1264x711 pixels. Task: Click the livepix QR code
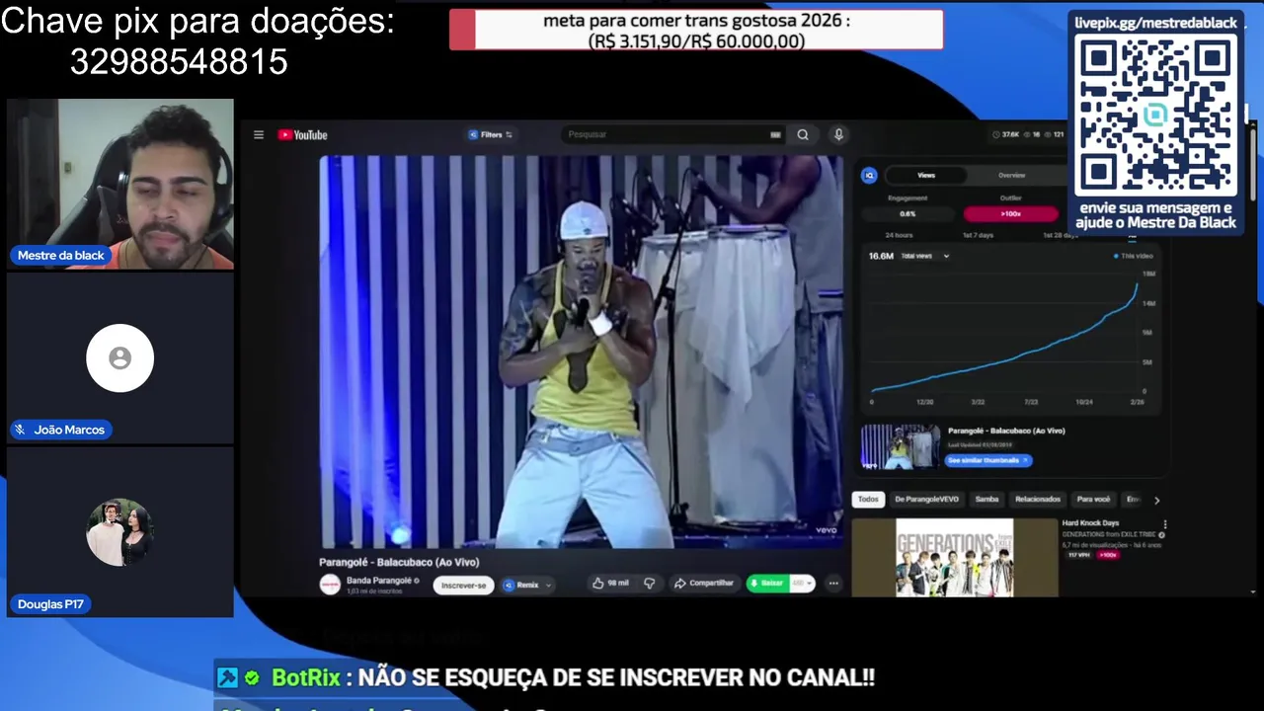tap(1155, 116)
